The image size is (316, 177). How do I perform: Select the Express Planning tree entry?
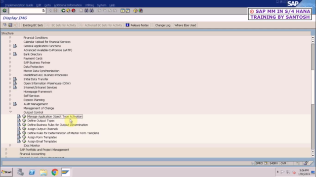click(x=34, y=100)
